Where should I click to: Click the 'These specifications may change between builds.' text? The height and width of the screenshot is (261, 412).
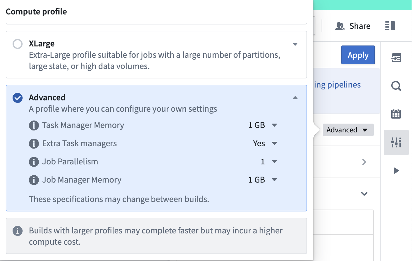(119, 199)
